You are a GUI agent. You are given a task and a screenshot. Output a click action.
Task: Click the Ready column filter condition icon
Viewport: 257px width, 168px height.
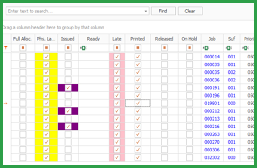coord(83,48)
